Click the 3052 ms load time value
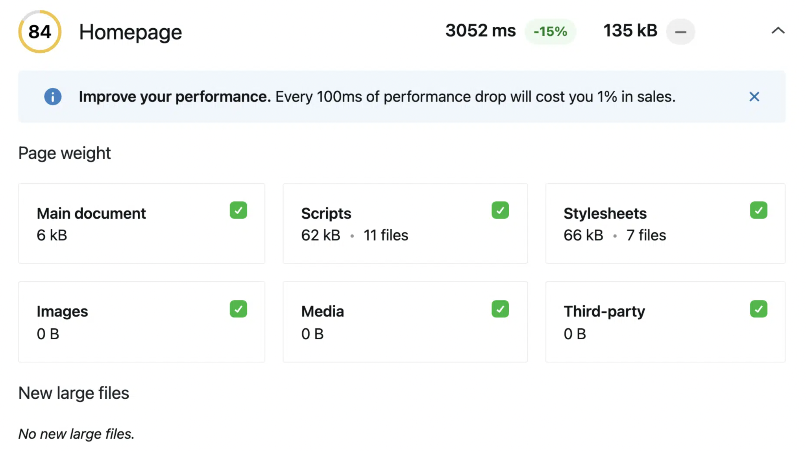The width and height of the screenshot is (806, 451). pos(480,31)
